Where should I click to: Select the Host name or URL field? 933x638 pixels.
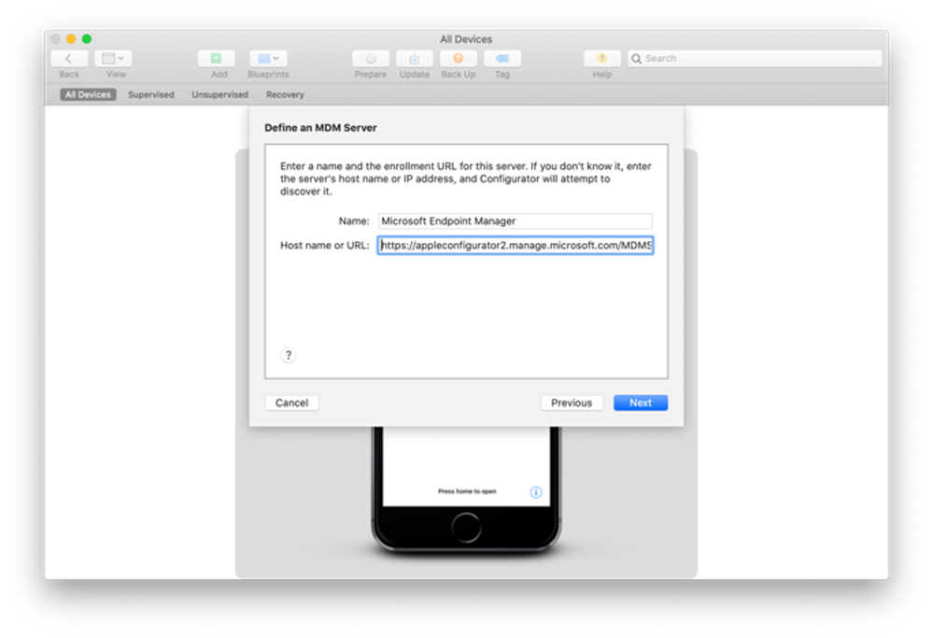515,245
